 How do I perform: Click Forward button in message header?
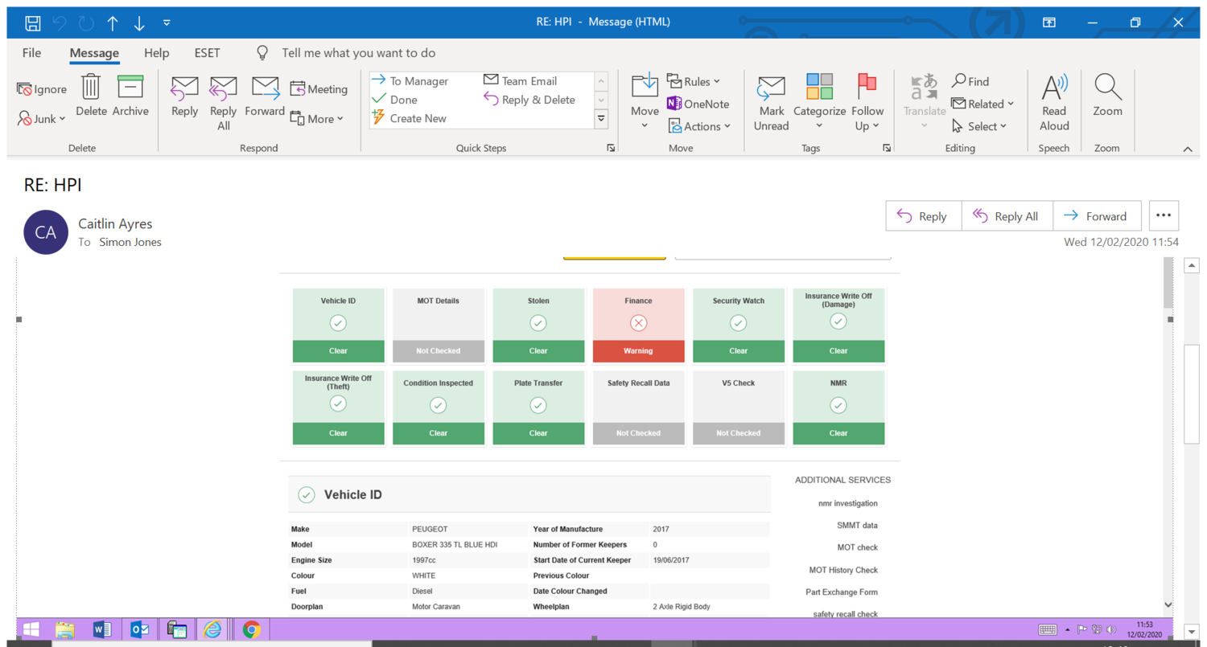(1097, 216)
